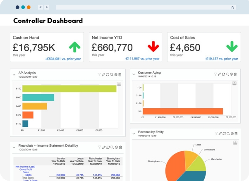This screenshot has height=181, width=249.
Task: Click the browser address bar
Action: point(141,7)
